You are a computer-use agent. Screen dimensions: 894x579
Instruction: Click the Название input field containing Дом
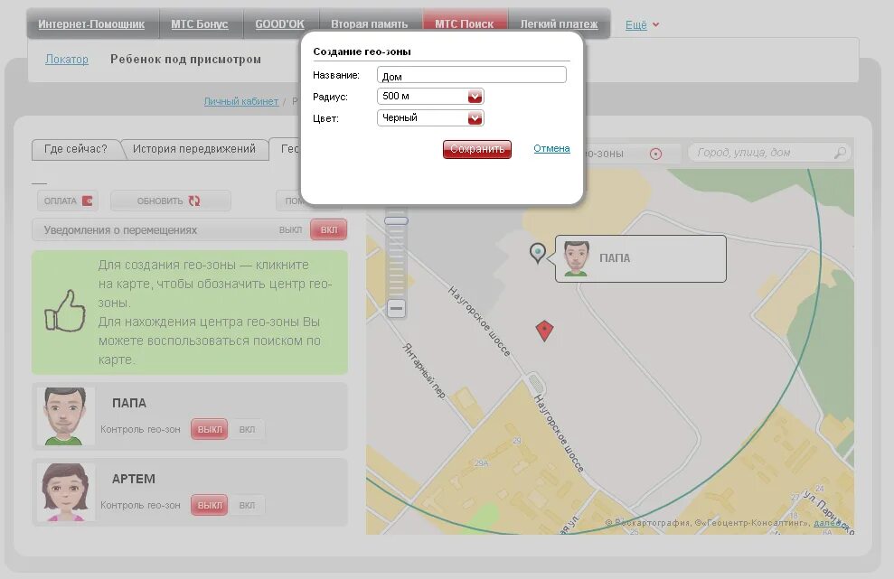pyautogui.click(x=472, y=75)
